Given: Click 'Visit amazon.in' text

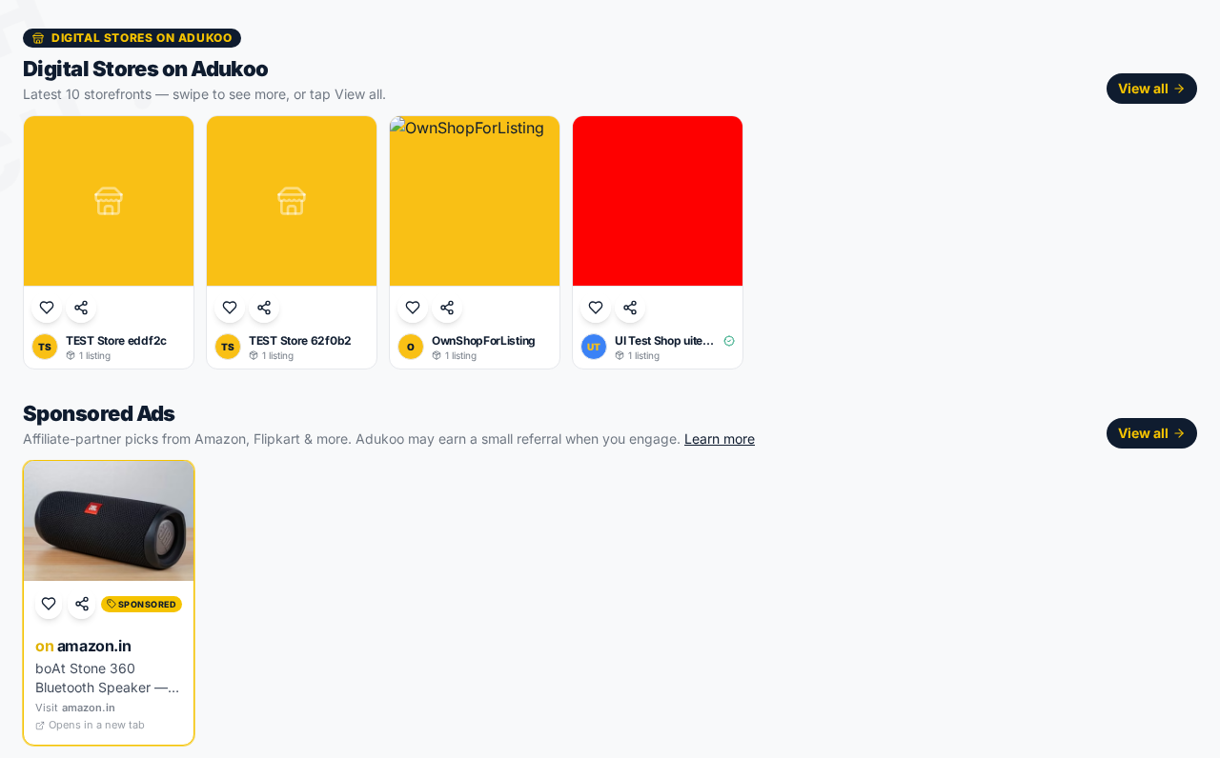Looking at the screenshot, I should click(x=75, y=708).
